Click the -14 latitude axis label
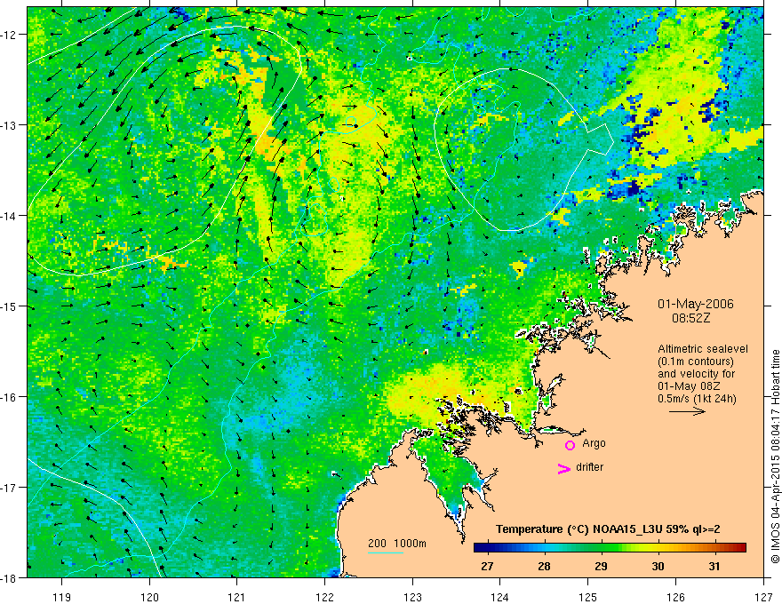782x604 pixels. [x=10, y=215]
